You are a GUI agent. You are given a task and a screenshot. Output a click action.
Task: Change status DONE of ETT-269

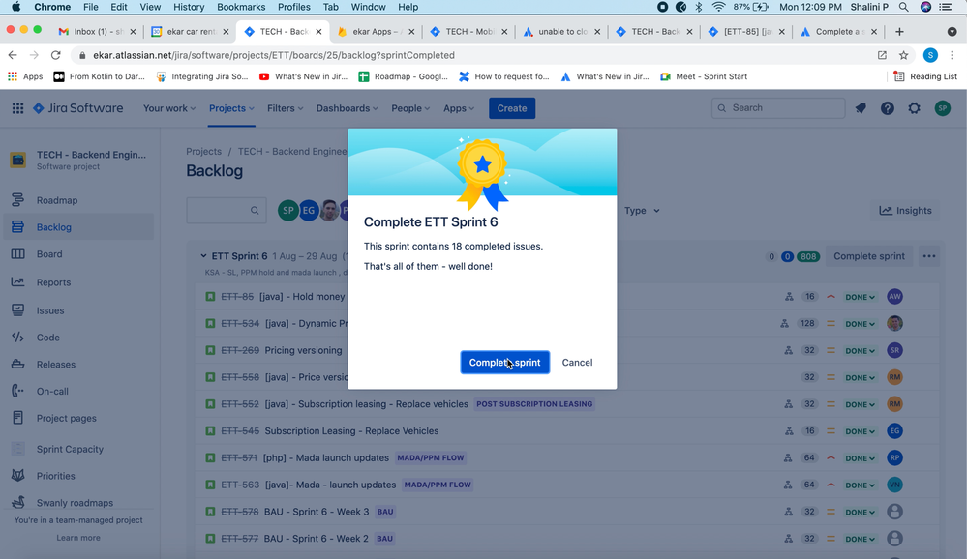860,351
